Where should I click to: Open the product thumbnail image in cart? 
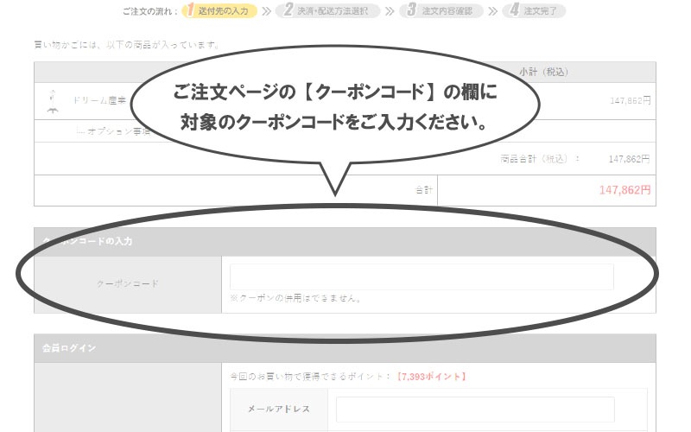pyautogui.click(x=51, y=102)
